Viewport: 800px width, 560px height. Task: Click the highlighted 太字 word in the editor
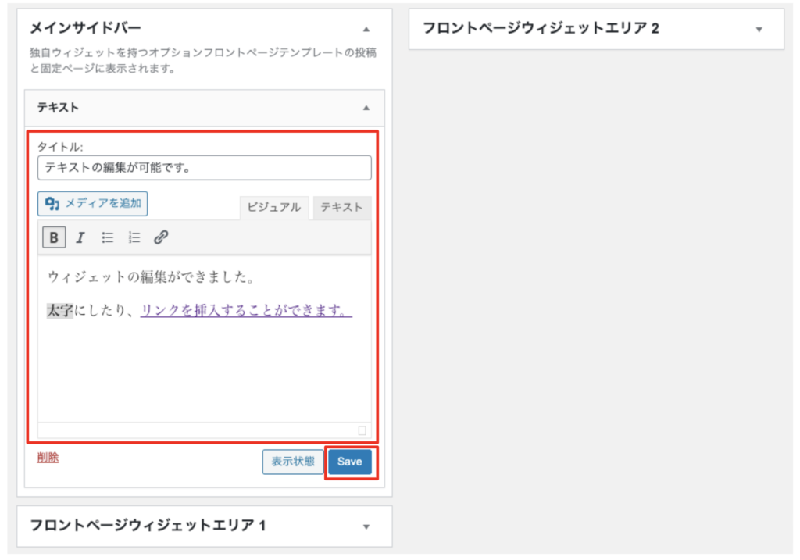tap(60, 311)
